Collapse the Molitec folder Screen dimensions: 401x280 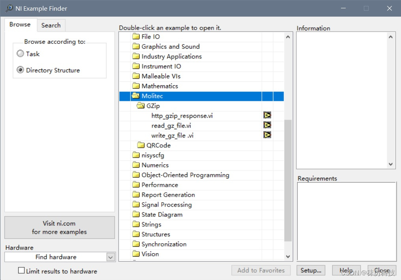click(136, 96)
